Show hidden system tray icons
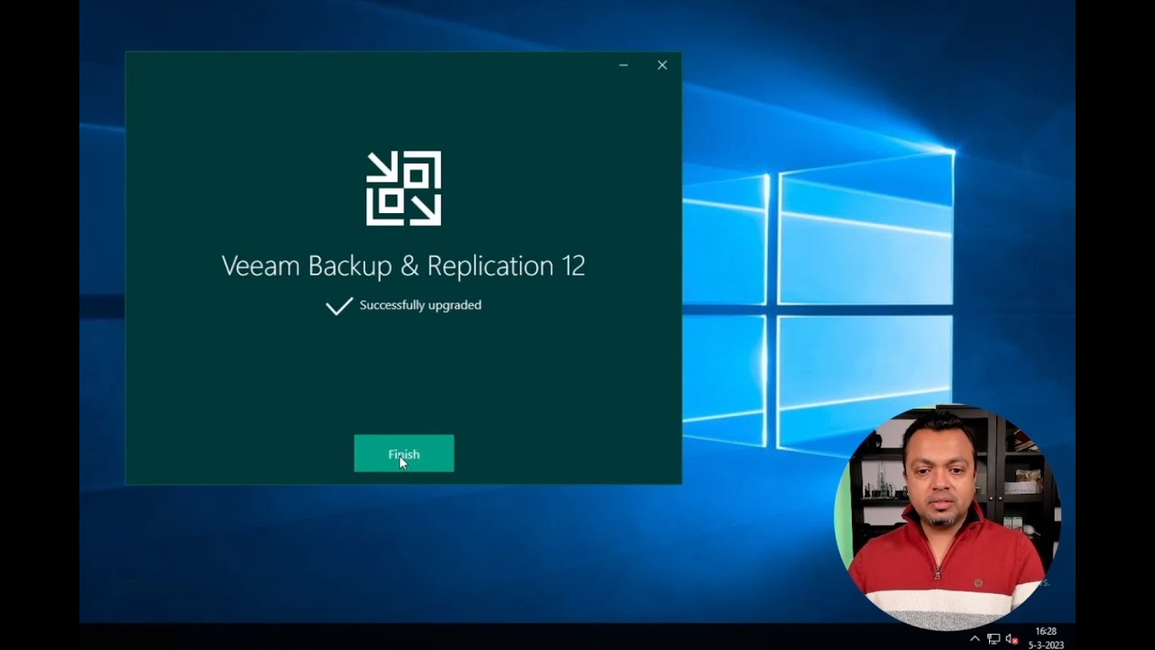 (x=975, y=638)
